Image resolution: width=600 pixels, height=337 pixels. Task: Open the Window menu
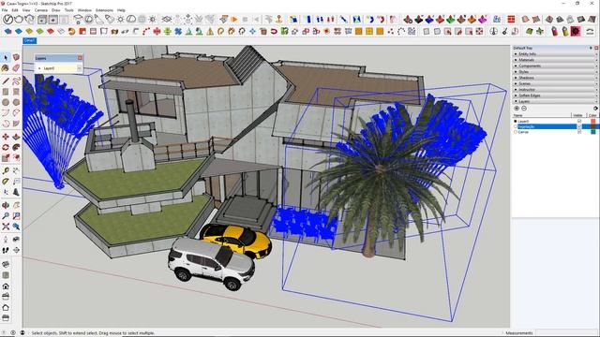click(84, 10)
